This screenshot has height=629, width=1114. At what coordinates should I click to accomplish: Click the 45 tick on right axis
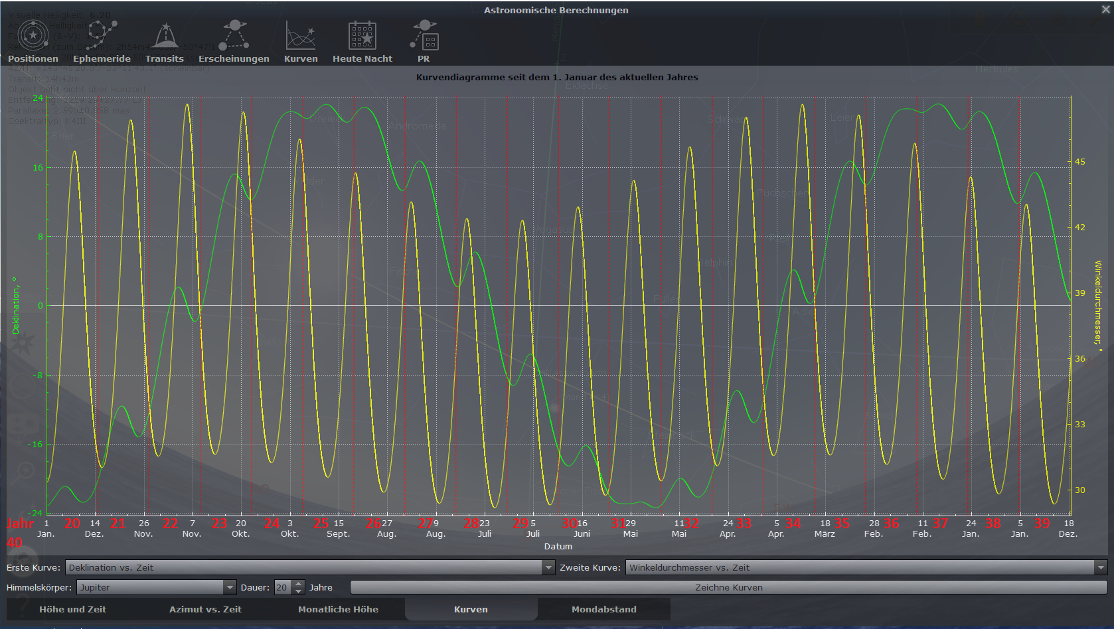1080,161
